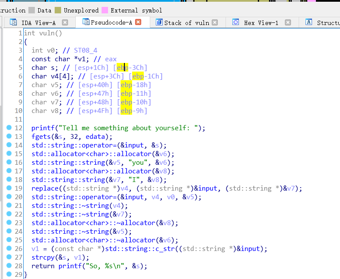Click the strcpy call on line 27

click(43, 257)
